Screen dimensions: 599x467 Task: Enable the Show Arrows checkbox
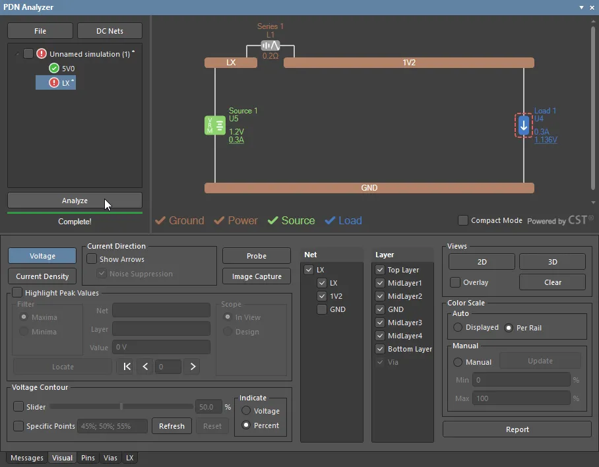[x=92, y=259]
